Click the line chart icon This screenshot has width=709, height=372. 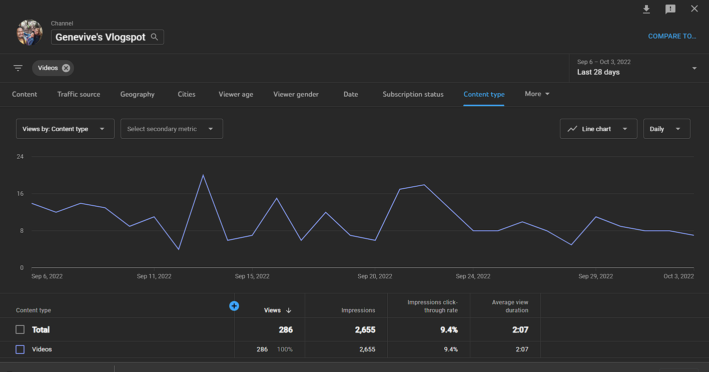tap(572, 129)
